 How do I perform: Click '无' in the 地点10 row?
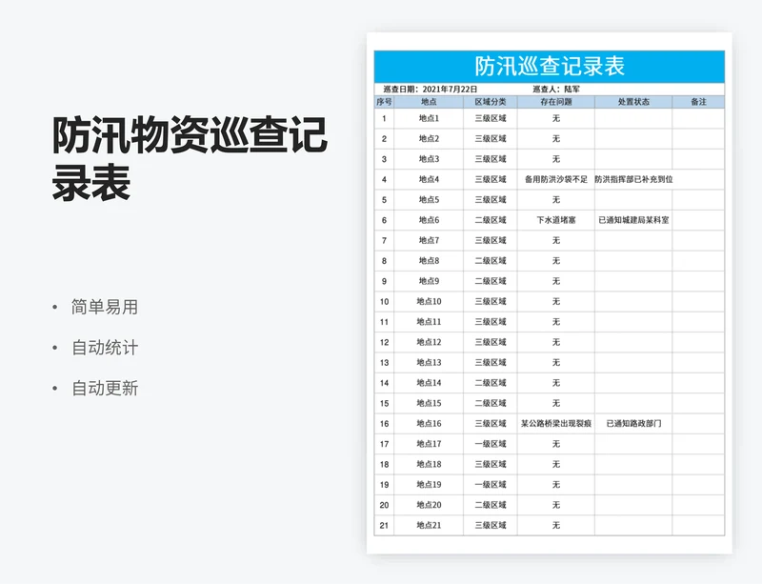tap(556, 301)
